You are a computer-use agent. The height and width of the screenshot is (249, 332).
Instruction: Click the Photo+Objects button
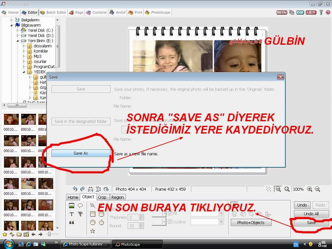pos(251,222)
